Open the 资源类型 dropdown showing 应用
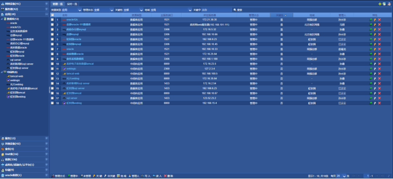Screen dimensions: 393x179 (x=71, y=10)
